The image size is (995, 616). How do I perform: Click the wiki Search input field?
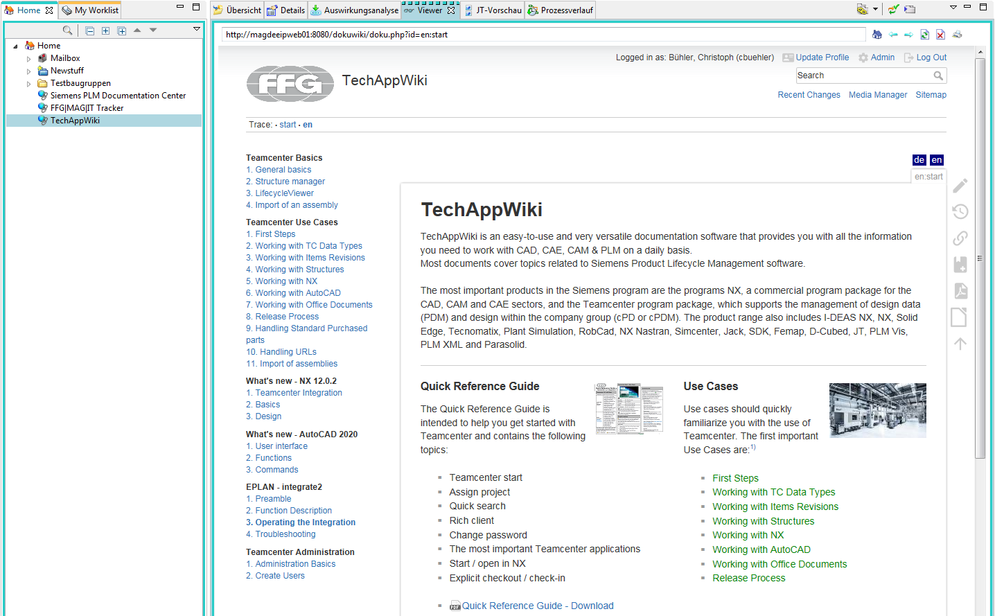[863, 76]
